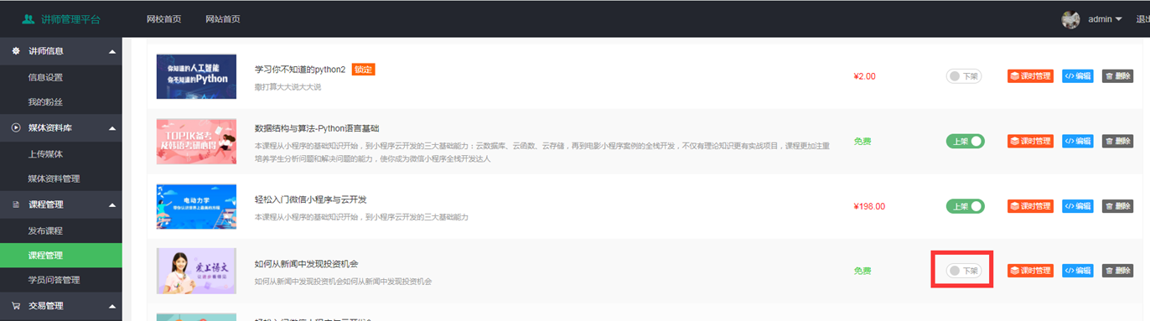
Task: Click 免费 price of 数据结构与算法 course
Action: [862, 141]
